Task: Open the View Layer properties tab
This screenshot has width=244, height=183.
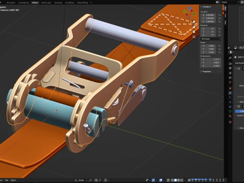Action: [x=230, y=73]
